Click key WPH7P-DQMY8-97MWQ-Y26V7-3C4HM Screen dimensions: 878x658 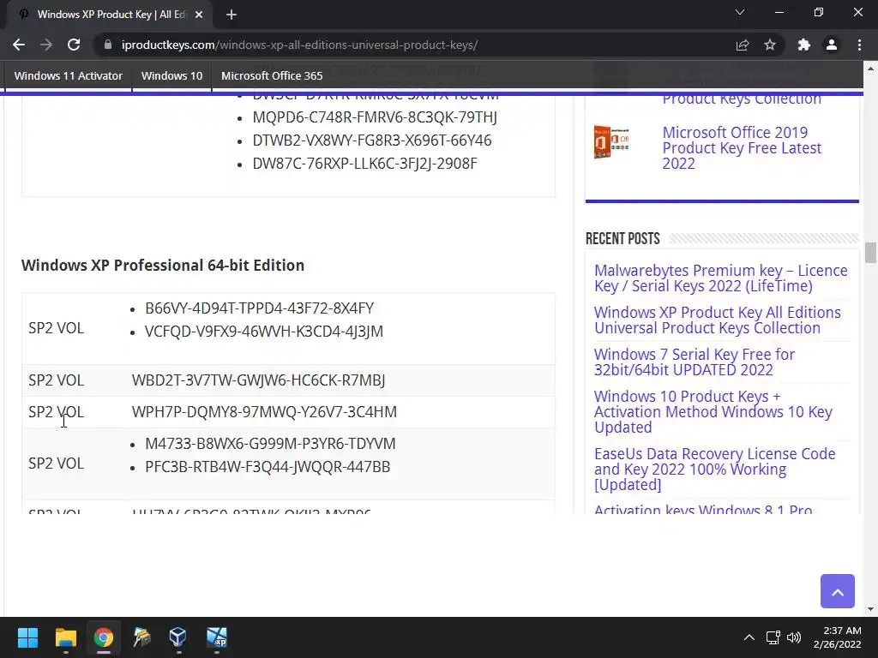pyautogui.click(x=264, y=412)
